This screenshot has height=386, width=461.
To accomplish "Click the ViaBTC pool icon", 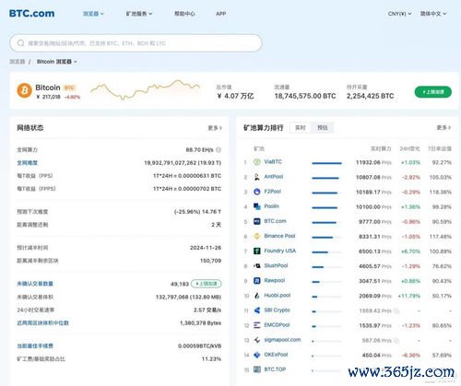I will point(257,162).
